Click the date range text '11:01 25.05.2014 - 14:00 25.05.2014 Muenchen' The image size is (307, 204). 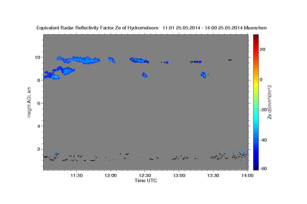(215, 28)
